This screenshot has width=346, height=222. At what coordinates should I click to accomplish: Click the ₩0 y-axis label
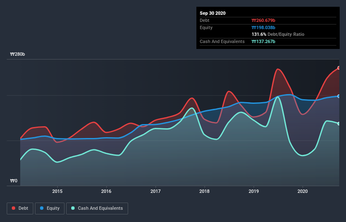(x=13, y=181)
